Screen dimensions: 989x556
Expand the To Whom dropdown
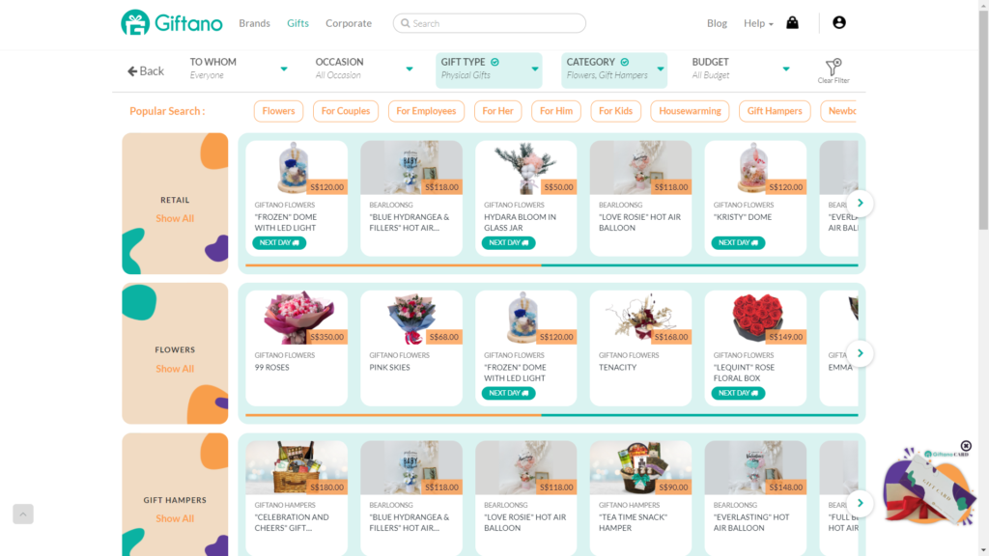pyautogui.click(x=240, y=69)
